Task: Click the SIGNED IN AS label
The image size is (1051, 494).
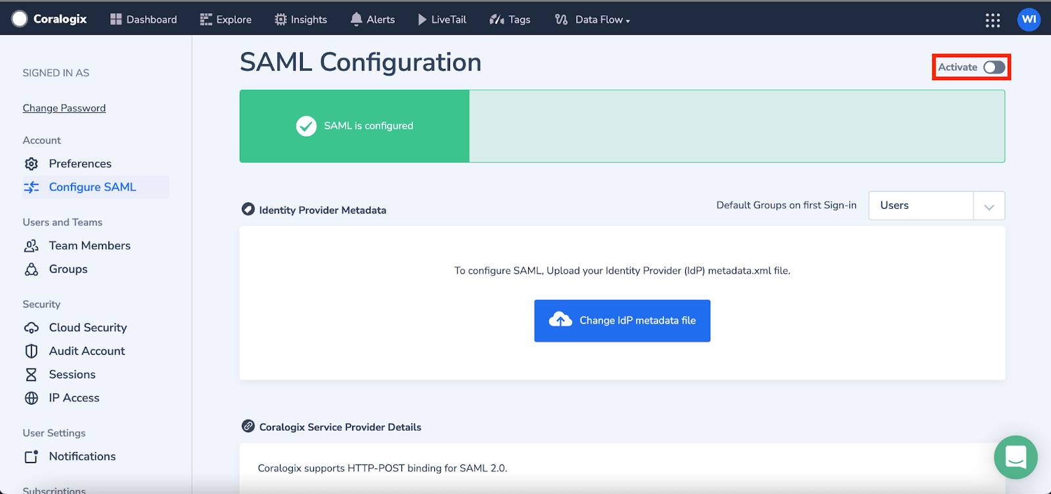Action: click(x=56, y=73)
